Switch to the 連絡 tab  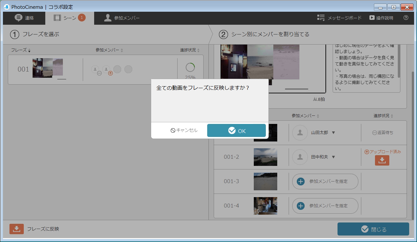coord(24,18)
